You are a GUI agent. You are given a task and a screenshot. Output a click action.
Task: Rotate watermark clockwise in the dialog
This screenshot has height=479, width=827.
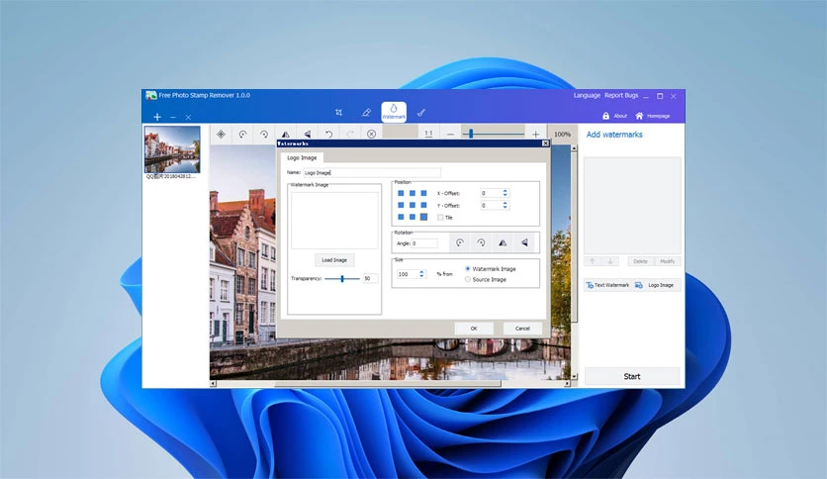click(x=481, y=242)
